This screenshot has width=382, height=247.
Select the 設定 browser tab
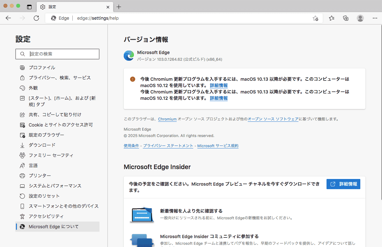point(75,7)
